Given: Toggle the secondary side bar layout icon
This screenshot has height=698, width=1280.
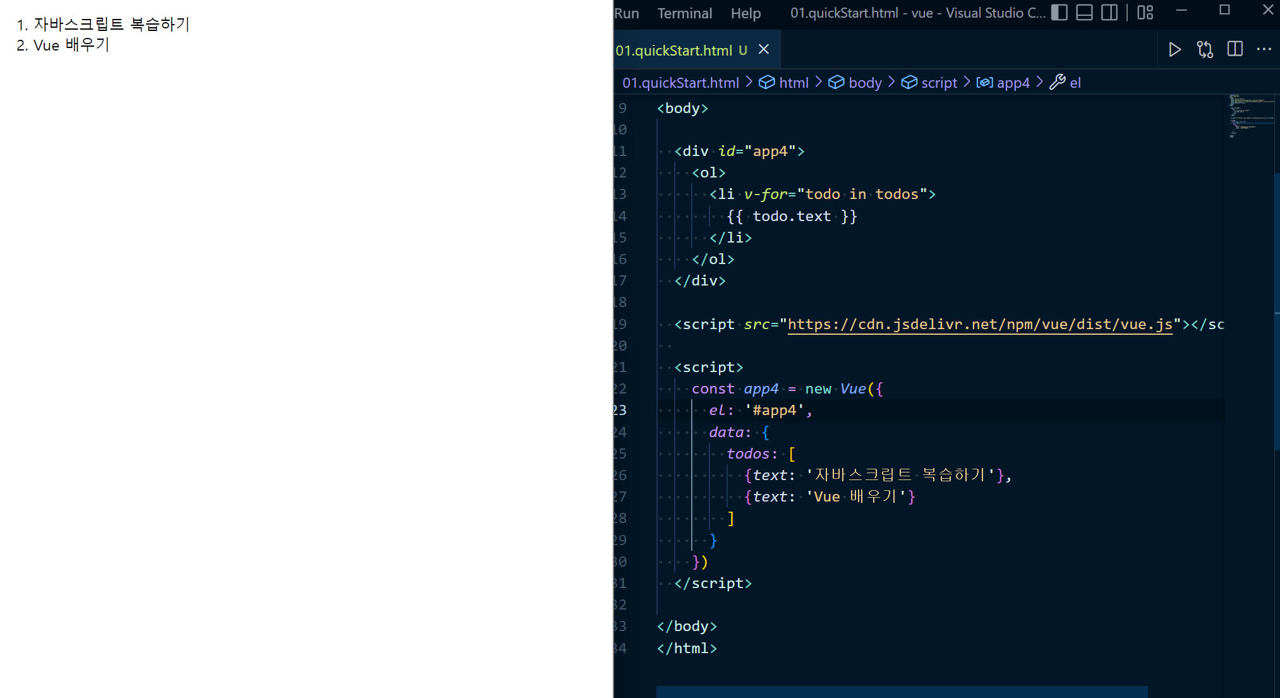Looking at the screenshot, I should [1109, 13].
